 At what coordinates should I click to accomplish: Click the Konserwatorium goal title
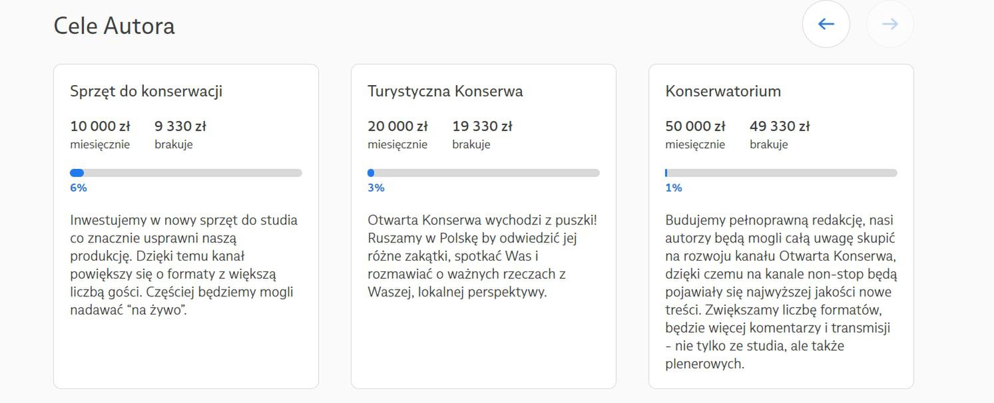tap(722, 91)
